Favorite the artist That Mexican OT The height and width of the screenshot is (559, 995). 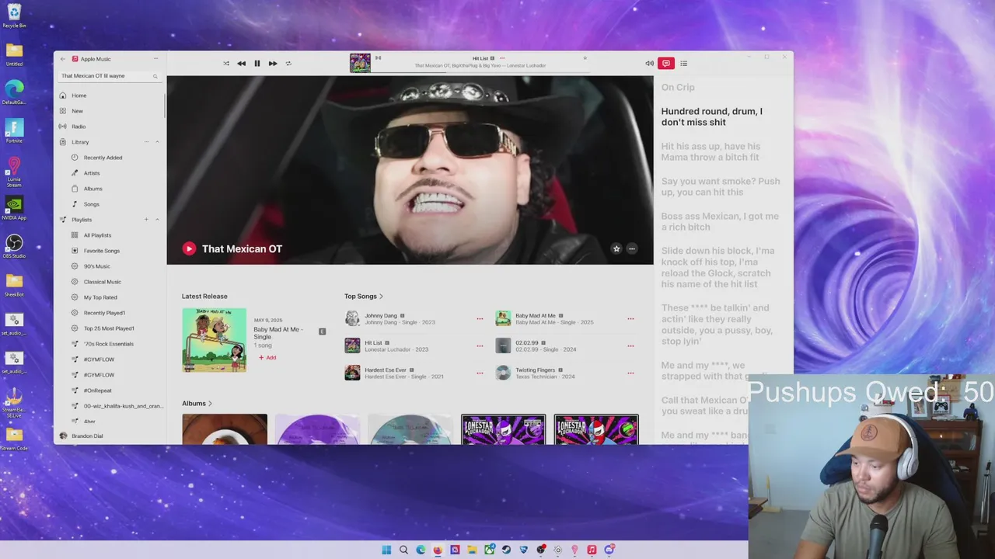(616, 248)
